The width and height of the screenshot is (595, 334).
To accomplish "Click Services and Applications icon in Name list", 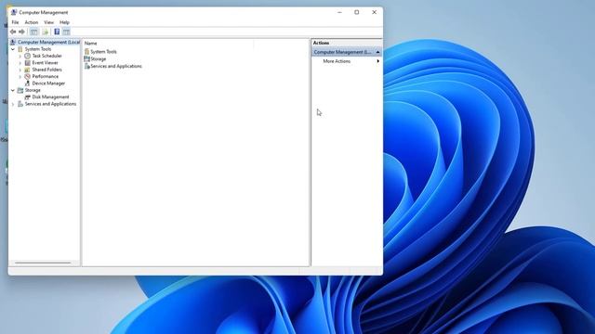I will click(x=86, y=66).
